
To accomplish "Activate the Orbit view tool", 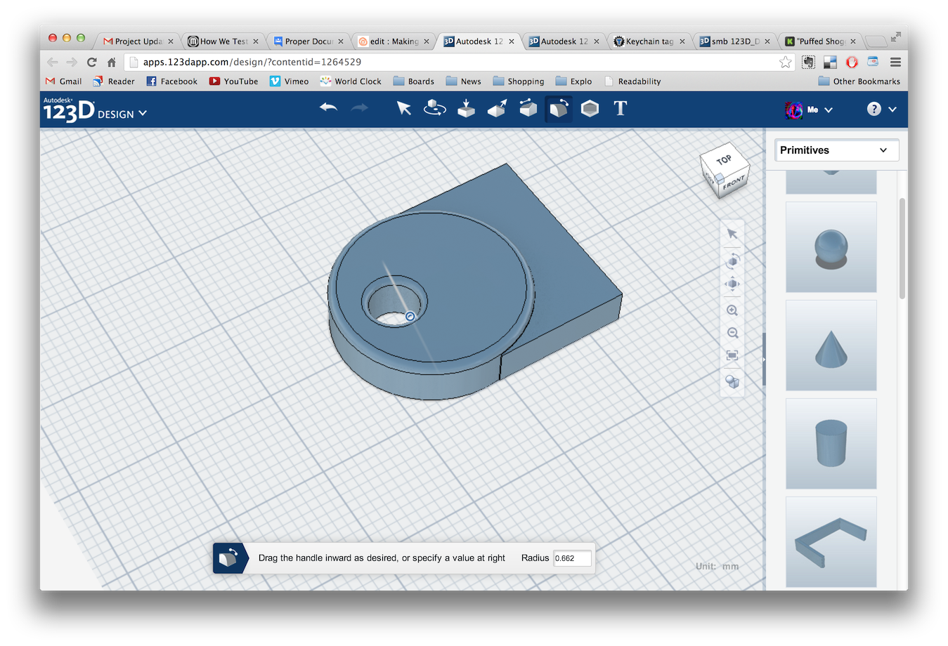I will (x=732, y=261).
